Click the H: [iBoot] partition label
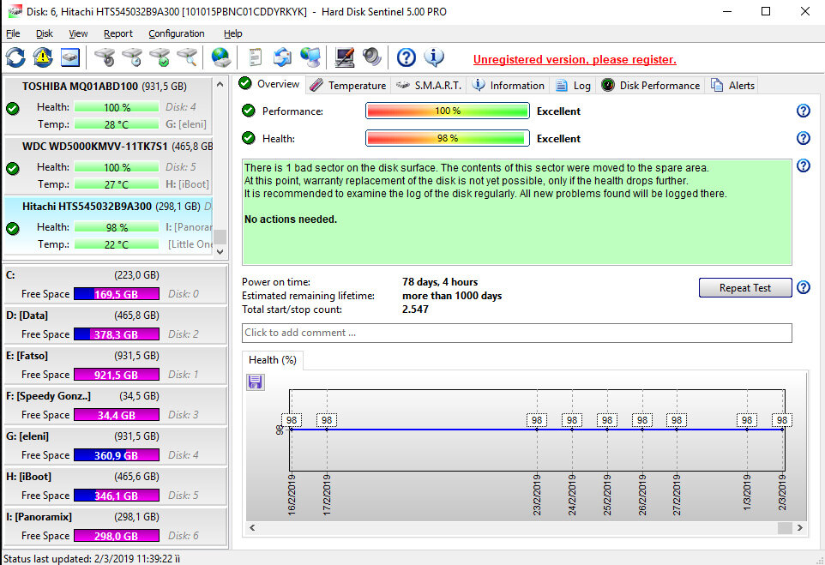Screen dimensions: 825x565 (28, 477)
